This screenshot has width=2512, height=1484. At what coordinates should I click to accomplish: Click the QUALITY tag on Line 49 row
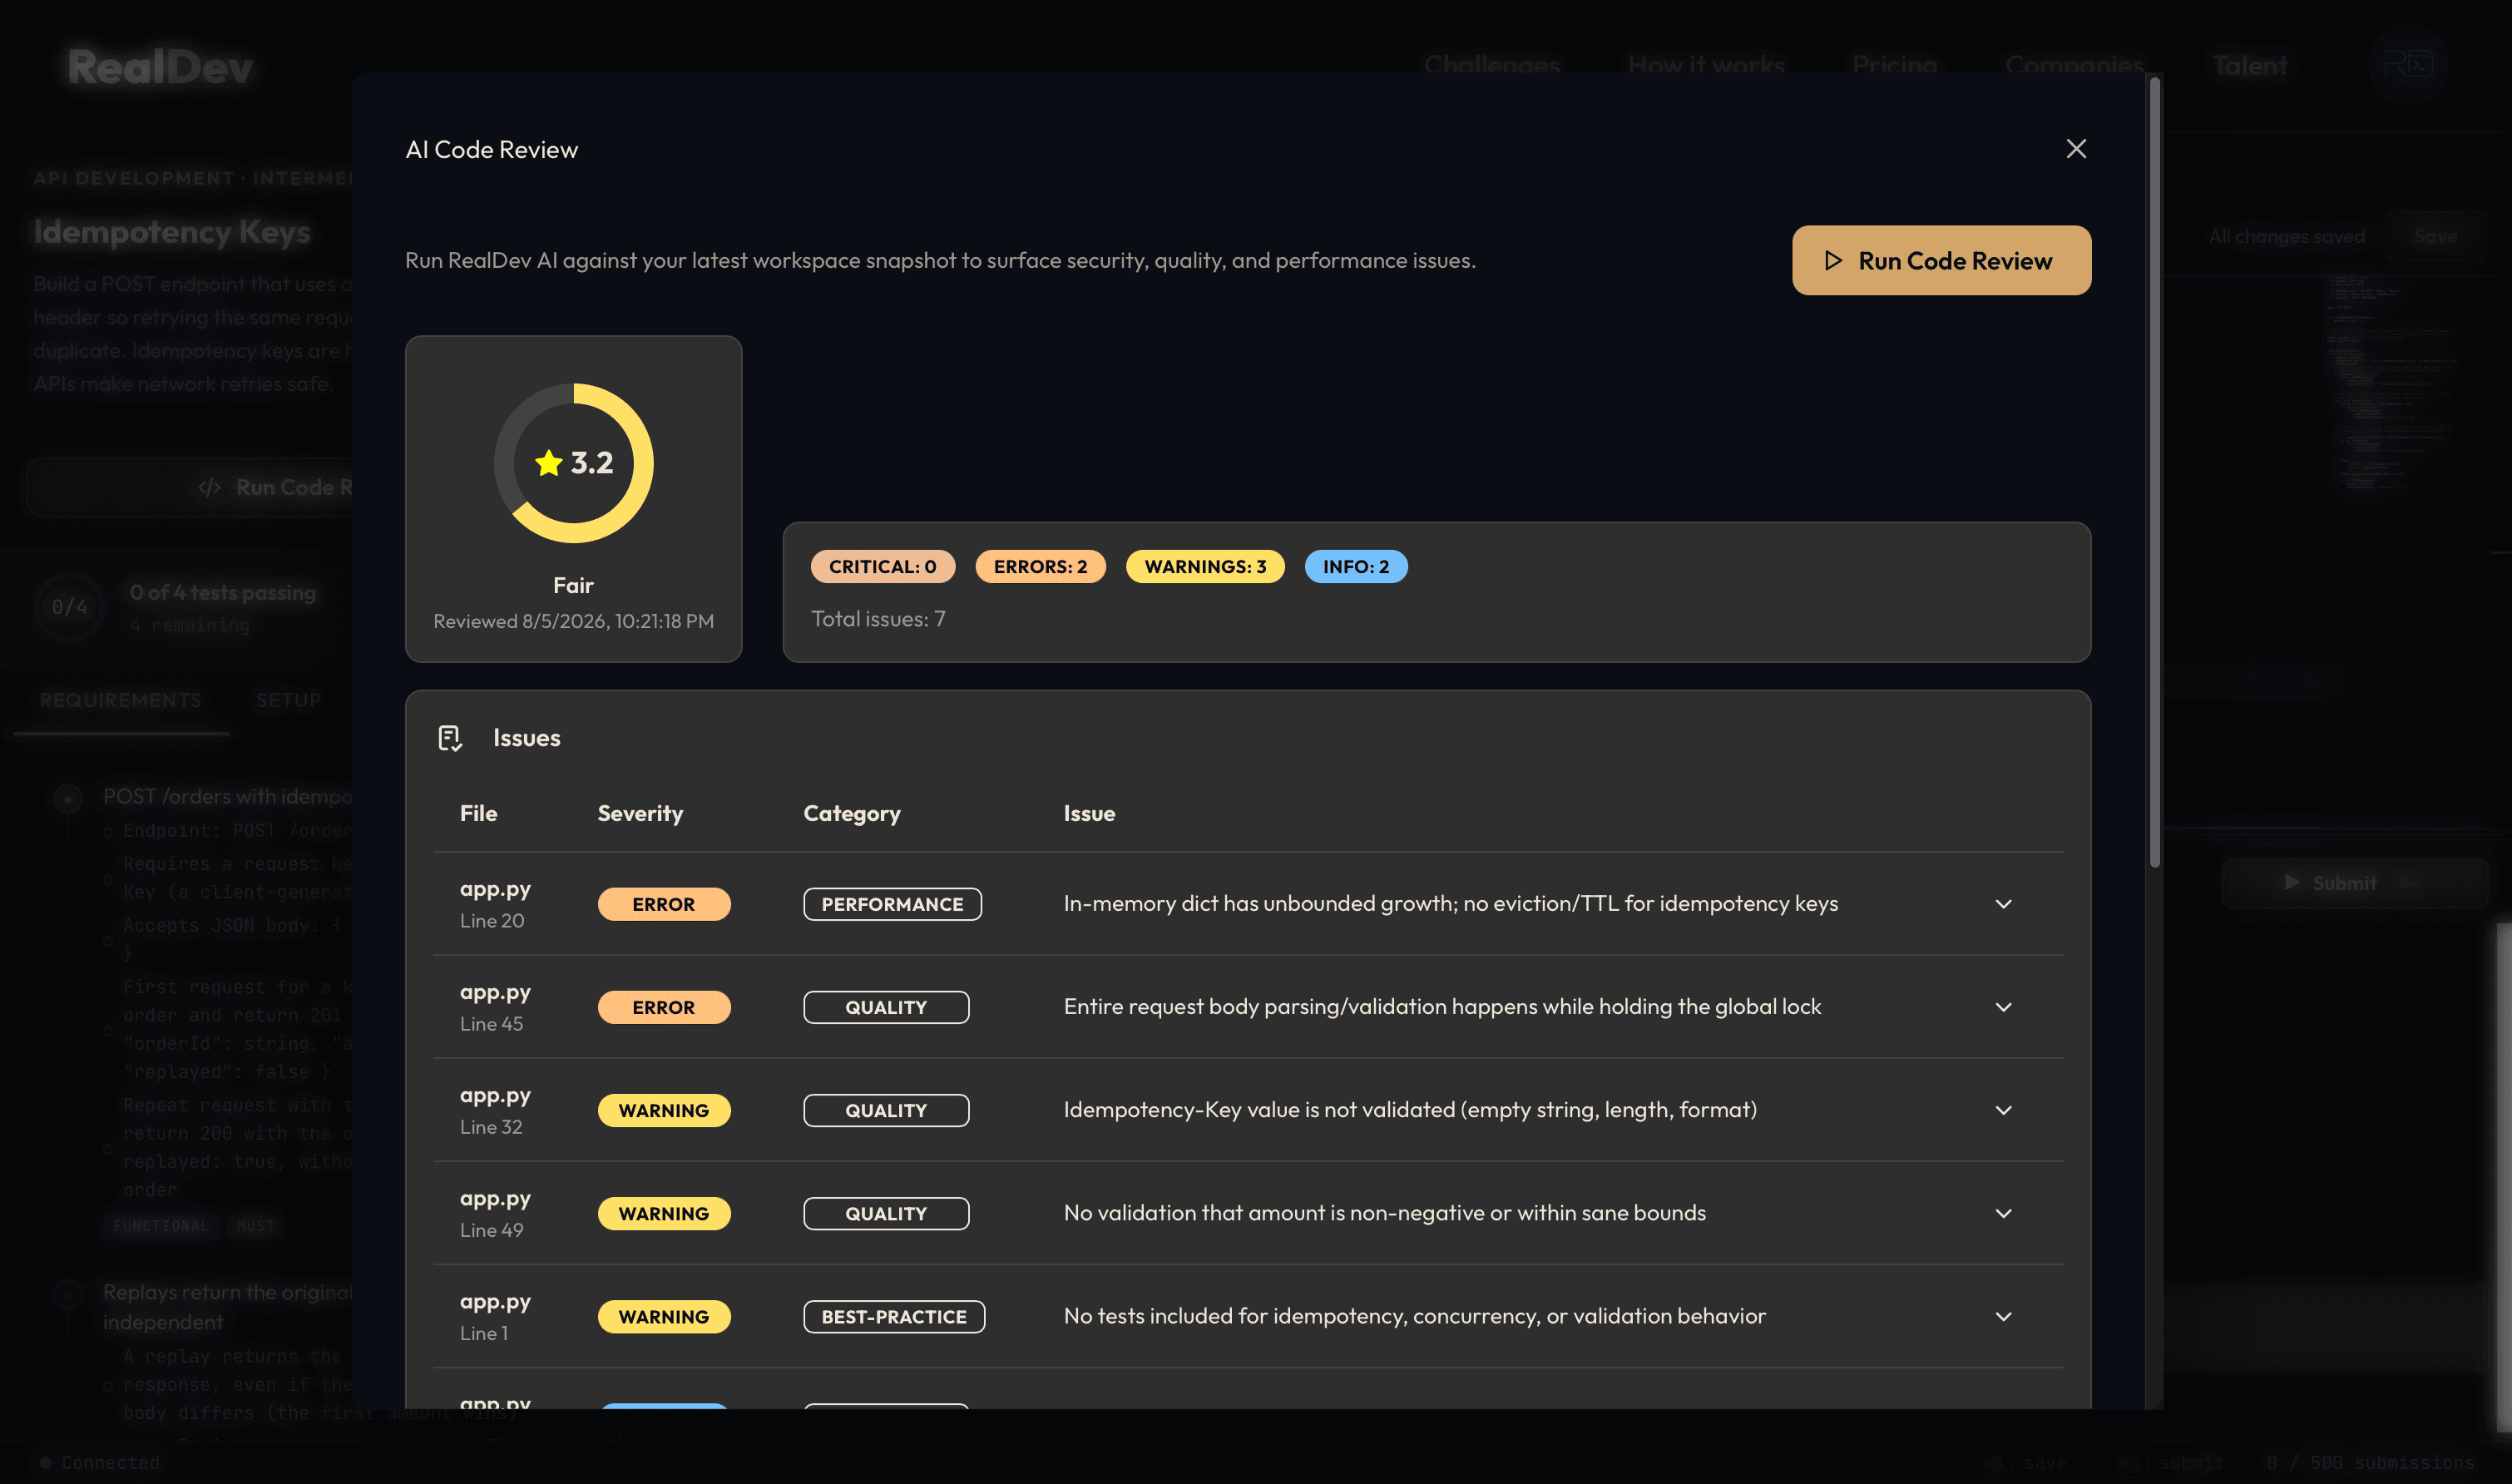click(886, 1213)
